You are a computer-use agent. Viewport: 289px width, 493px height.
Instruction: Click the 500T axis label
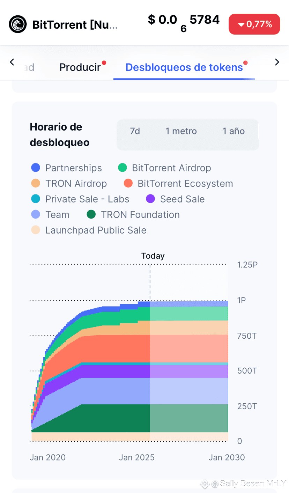click(x=247, y=371)
